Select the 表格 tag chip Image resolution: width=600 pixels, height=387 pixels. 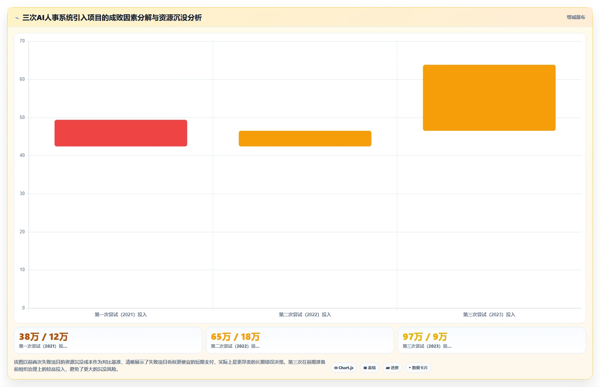point(370,368)
